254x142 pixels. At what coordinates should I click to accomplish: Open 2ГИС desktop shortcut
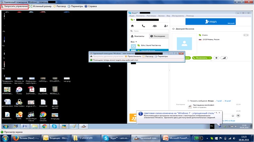click(19, 116)
